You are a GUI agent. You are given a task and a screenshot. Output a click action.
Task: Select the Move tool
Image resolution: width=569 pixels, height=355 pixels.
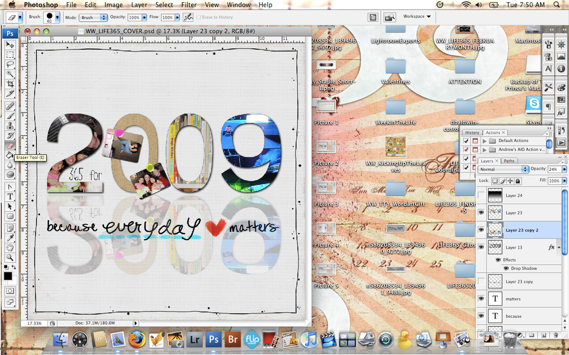coord(10,44)
